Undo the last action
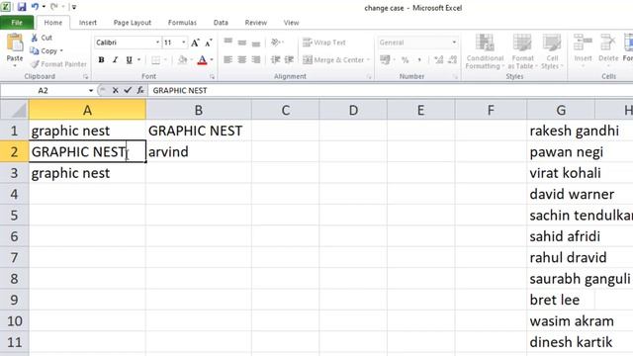Screen dimensions: 633x356 pyautogui.click(x=35, y=7)
